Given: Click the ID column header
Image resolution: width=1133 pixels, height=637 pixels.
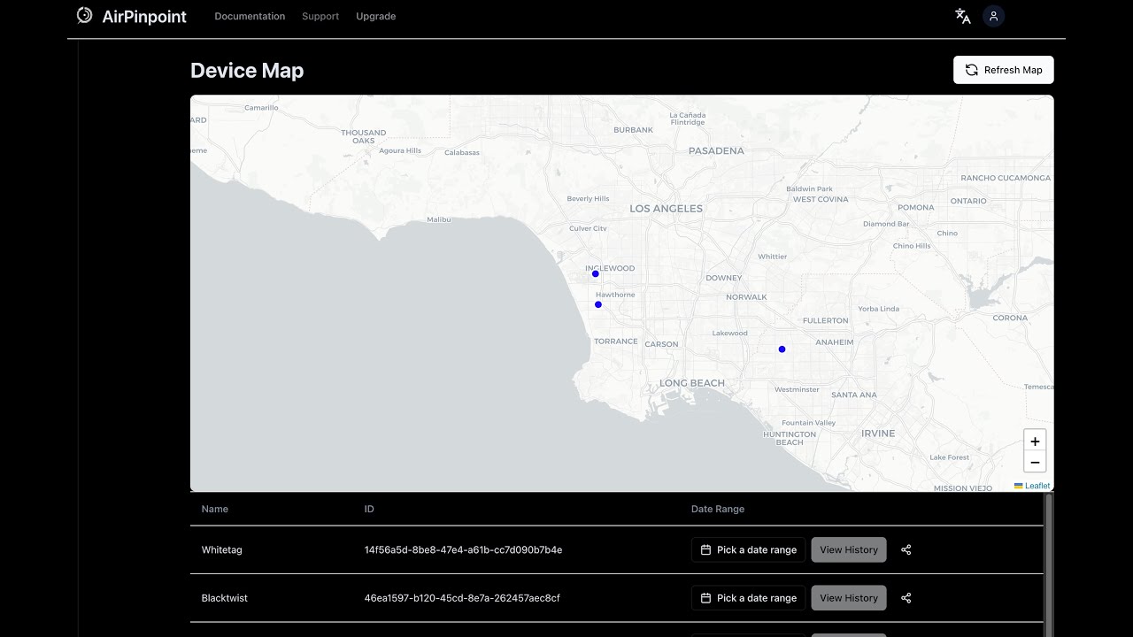Looking at the screenshot, I should [369, 509].
